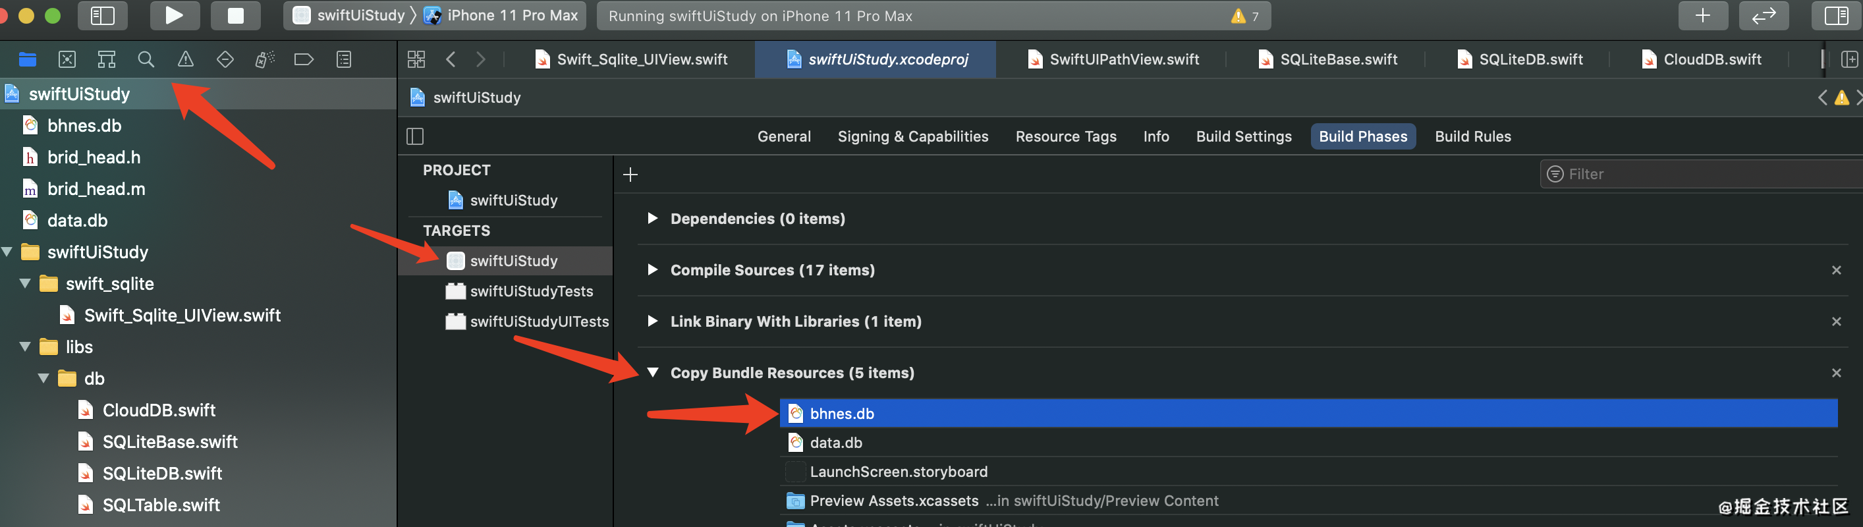Click the warning count indicator in status bar
1863x527 pixels.
click(1245, 16)
